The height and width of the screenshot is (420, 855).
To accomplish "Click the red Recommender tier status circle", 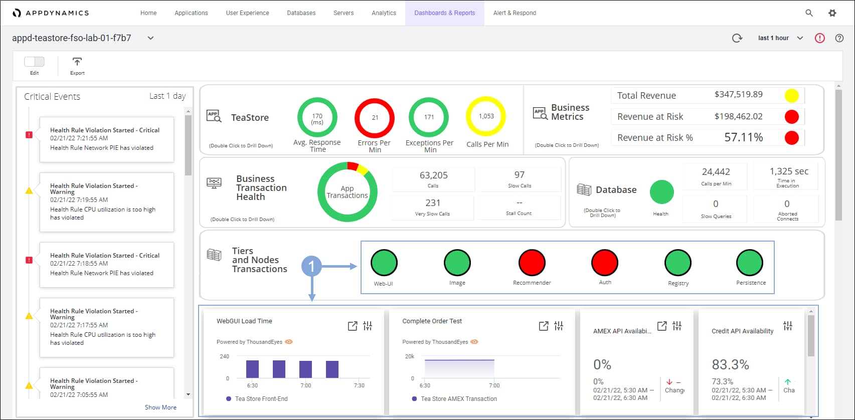I will tap(532, 263).
